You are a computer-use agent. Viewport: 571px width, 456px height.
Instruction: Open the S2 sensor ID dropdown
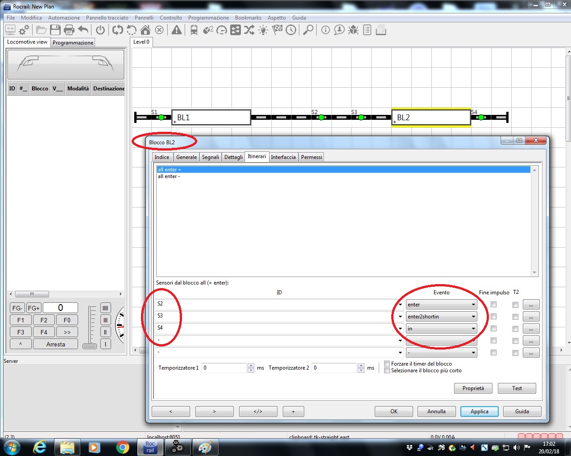pyautogui.click(x=400, y=305)
